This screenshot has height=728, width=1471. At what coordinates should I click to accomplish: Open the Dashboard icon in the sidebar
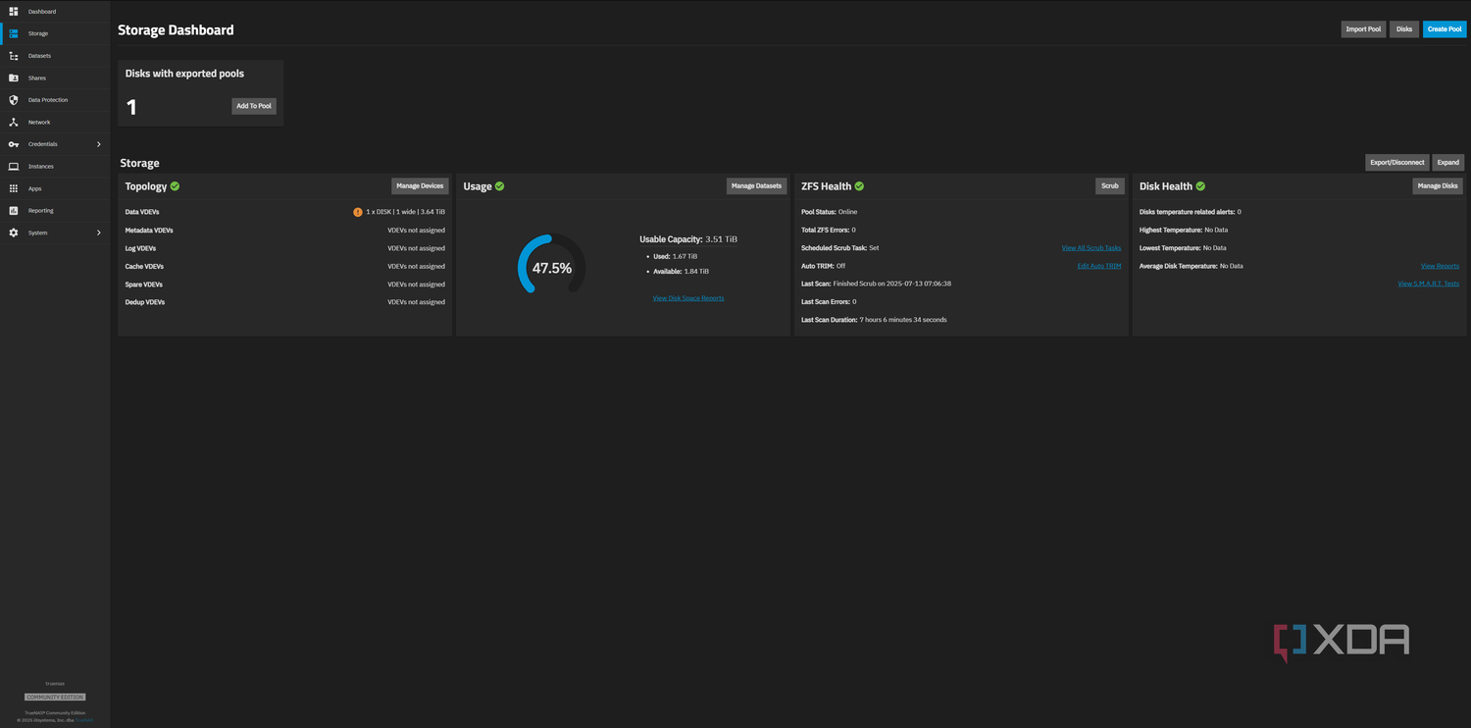click(x=14, y=12)
